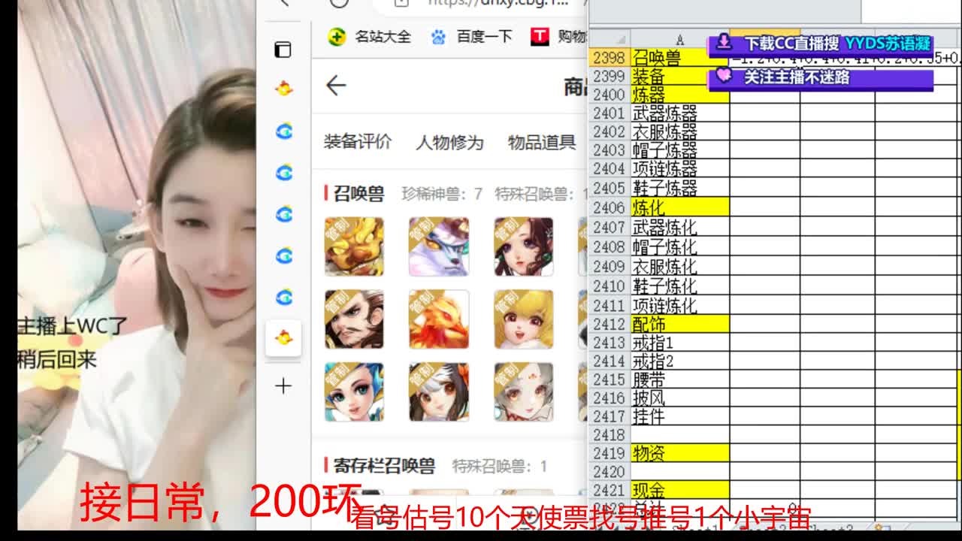Image resolution: width=962 pixels, height=541 pixels.
Task: Click the 百度一下 Baidu bookmark icon
Action: pyautogui.click(x=437, y=38)
